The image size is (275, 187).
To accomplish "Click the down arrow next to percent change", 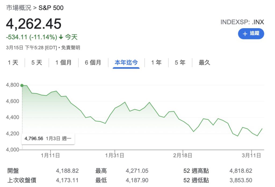I will click(61, 37).
